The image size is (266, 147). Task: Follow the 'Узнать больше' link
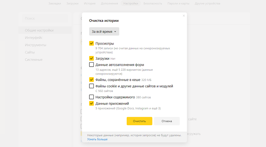pyautogui.click(x=97, y=139)
